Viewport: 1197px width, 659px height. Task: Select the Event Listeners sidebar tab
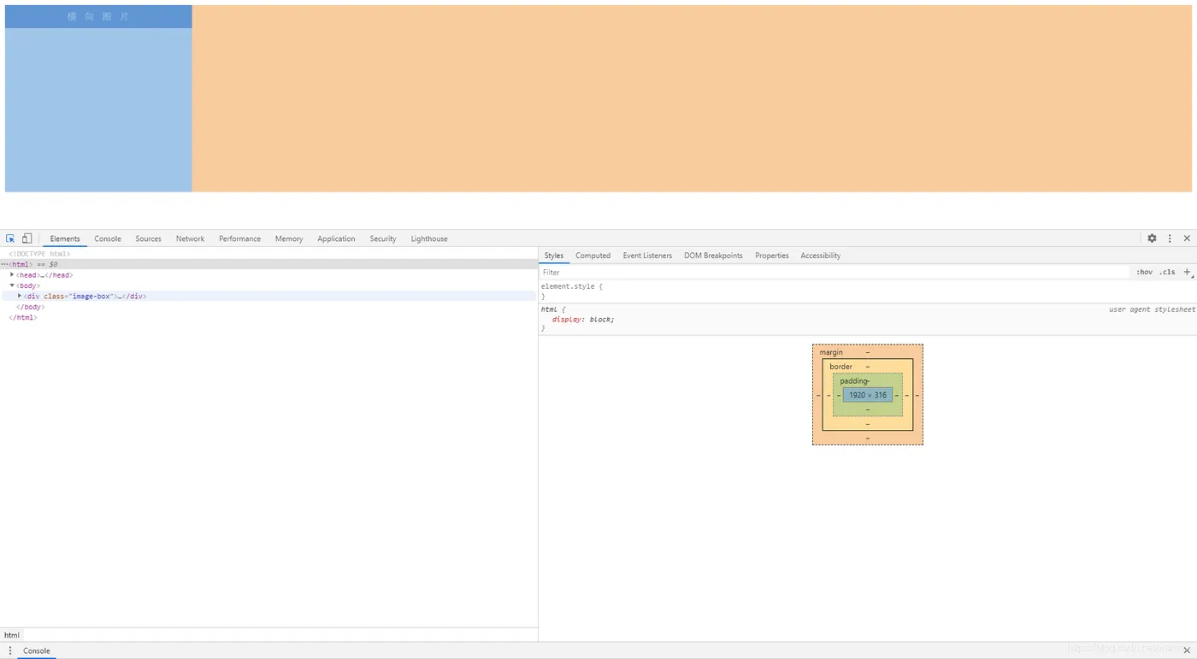pyautogui.click(x=647, y=256)
